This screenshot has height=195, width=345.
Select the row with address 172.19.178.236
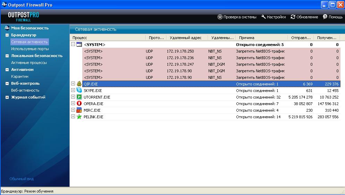pyautogui.click(x=211, y=58)
